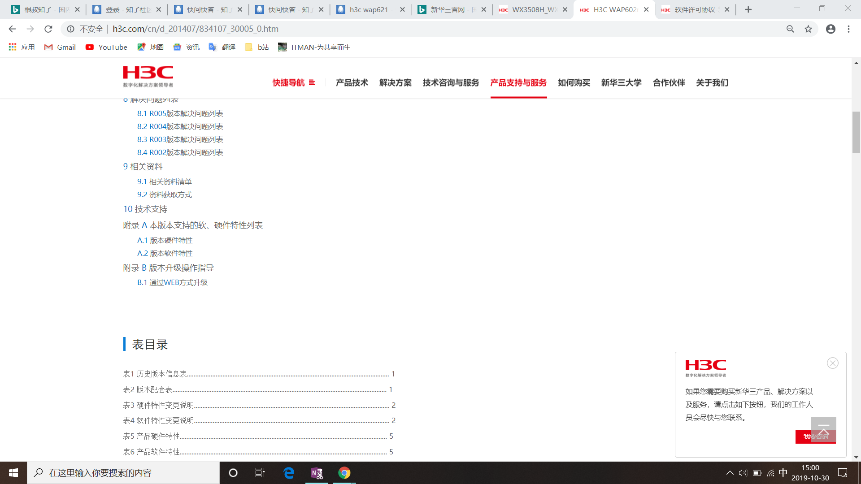The width and height of the screenshot is (861, 484).
Task: Close the H3C consultation popup
Action: point(833,363)
